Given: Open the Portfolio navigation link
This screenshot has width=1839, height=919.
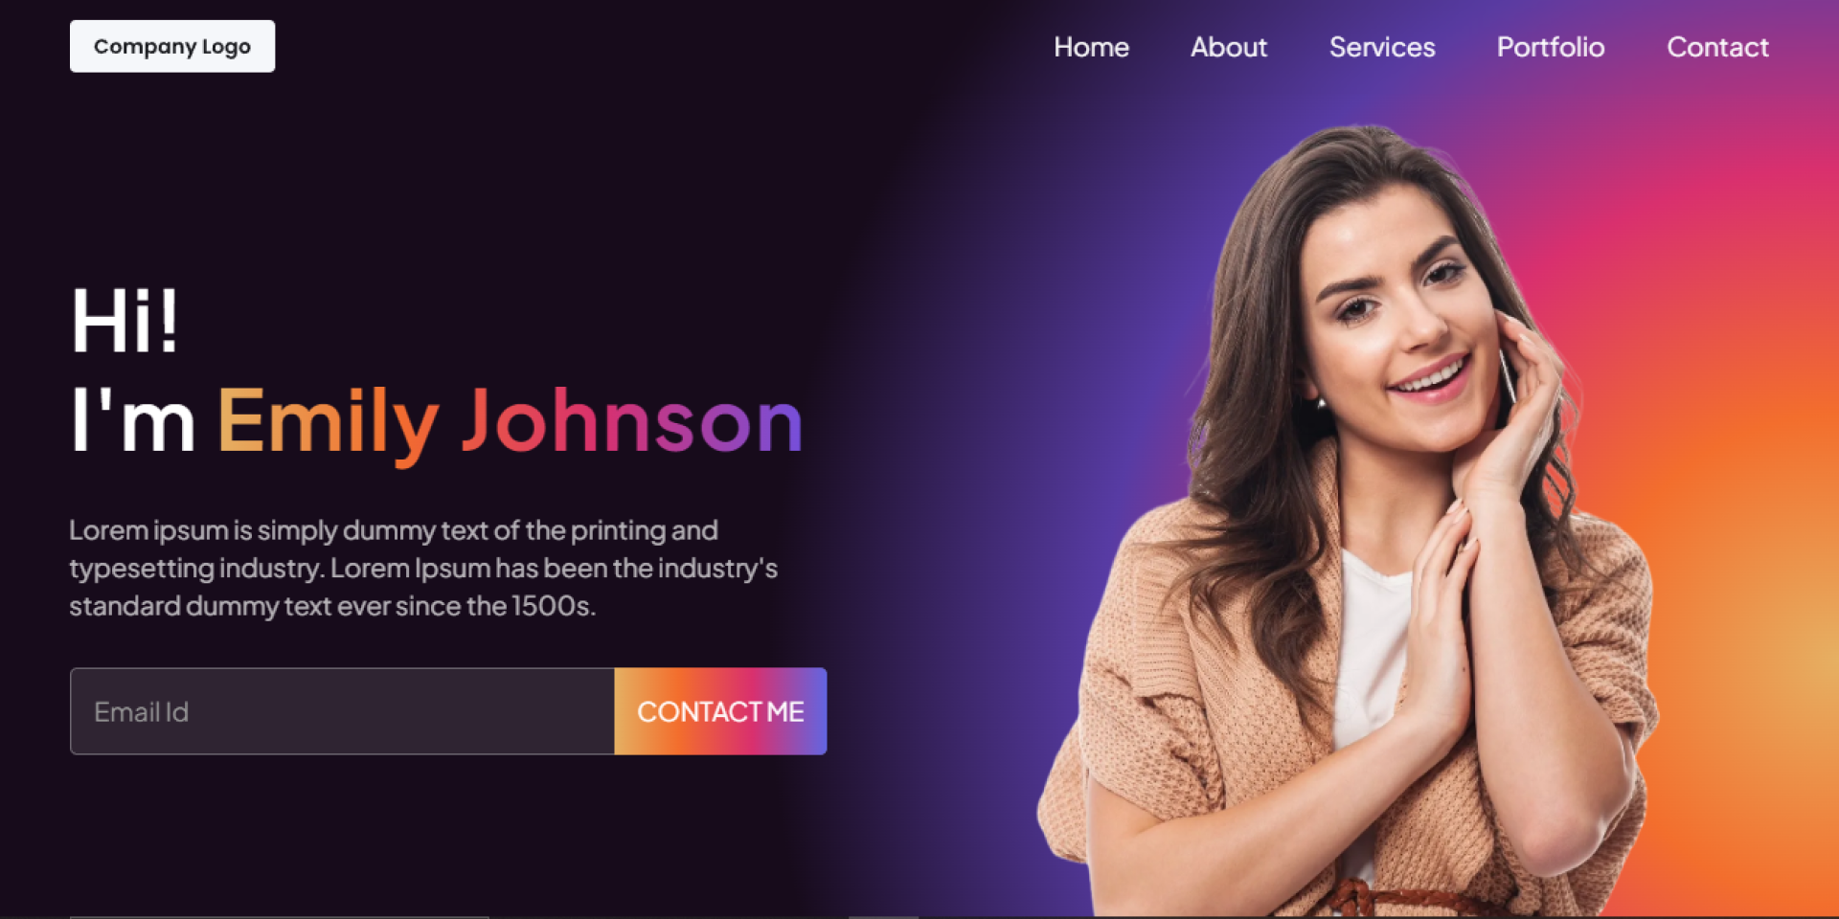Looking at the screenshot, I should pyautogui.click(x=1551, y=47).
